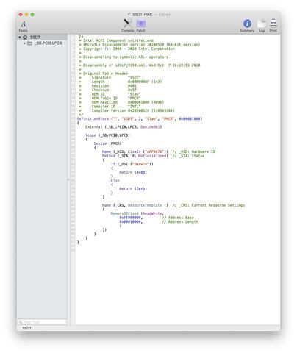Click the "Intel ACPI Component Architecture" comment

click(118, 40)
